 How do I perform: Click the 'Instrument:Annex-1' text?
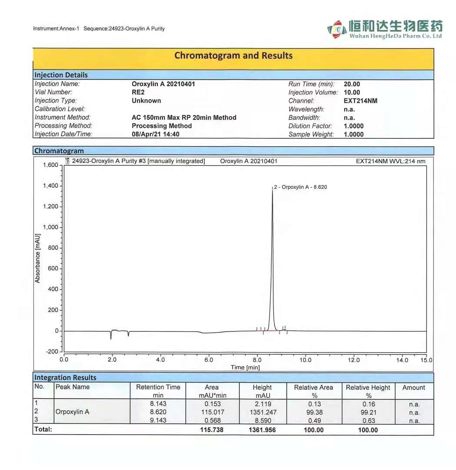(x=56, y=28)
